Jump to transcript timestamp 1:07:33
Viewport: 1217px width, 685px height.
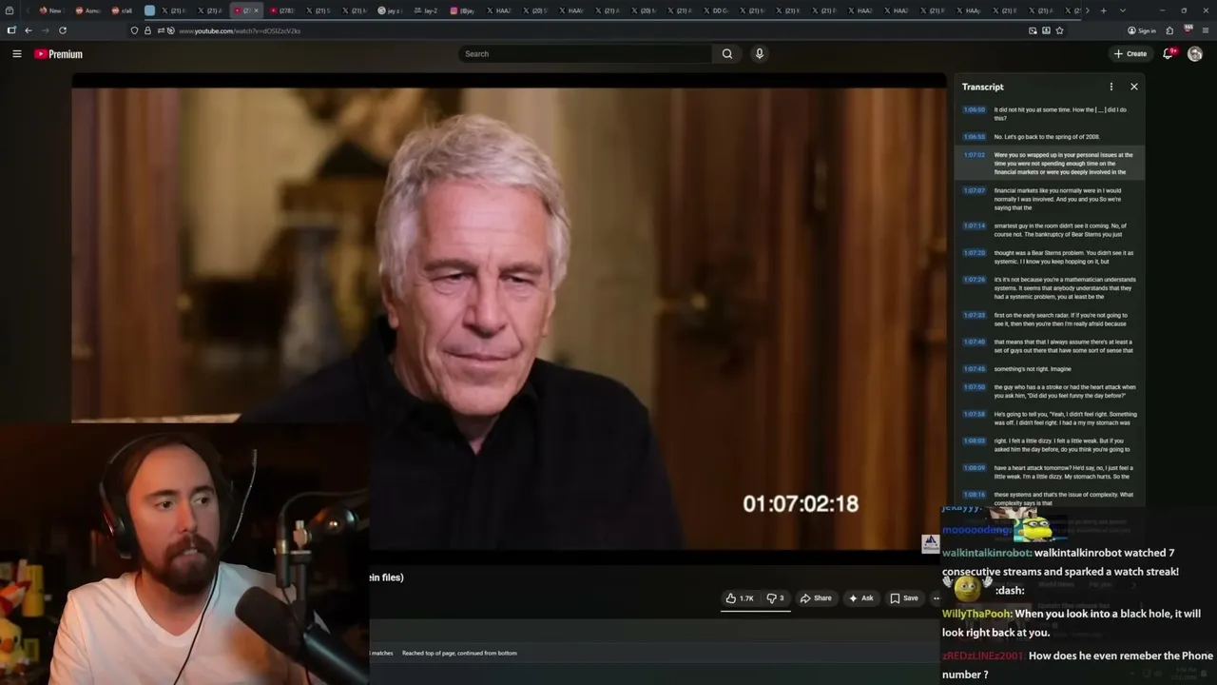(x=975, y=315)
